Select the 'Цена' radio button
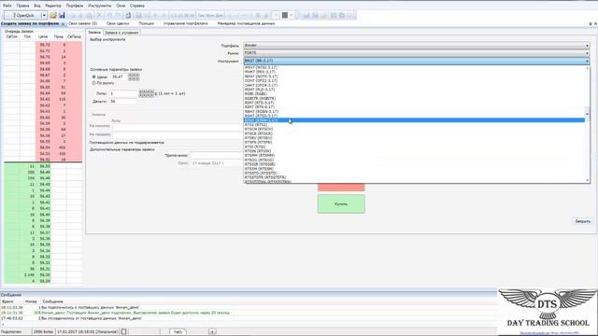598x336 pixels. [93, 77]
